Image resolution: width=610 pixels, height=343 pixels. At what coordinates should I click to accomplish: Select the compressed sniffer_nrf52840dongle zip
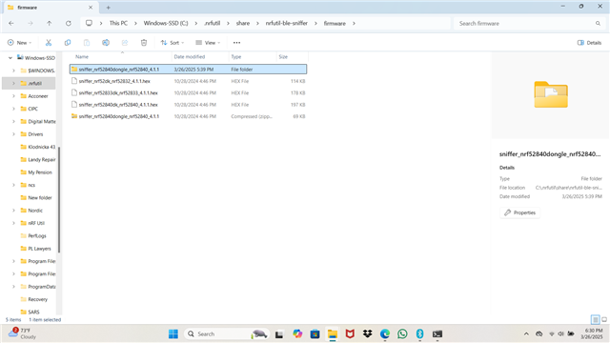click(189, 116)
